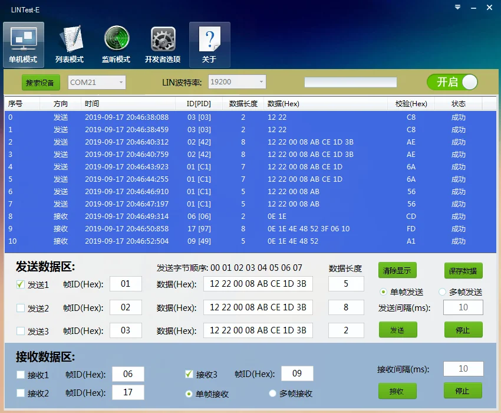
Task: Select 单帧发送 single-frame send radio
Action: (383, 292)
